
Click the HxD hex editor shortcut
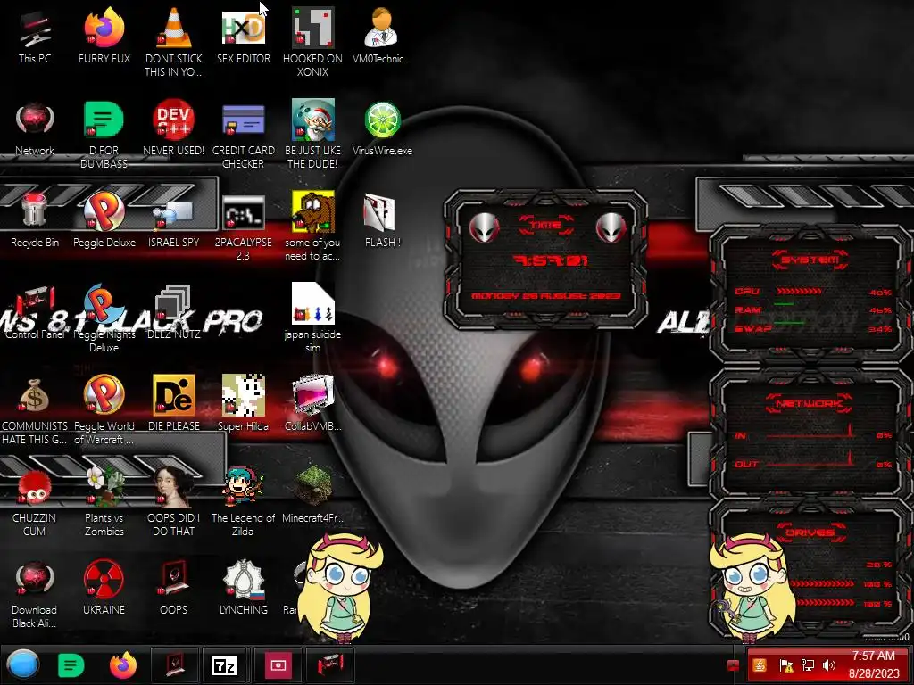[x=243, y=28]
